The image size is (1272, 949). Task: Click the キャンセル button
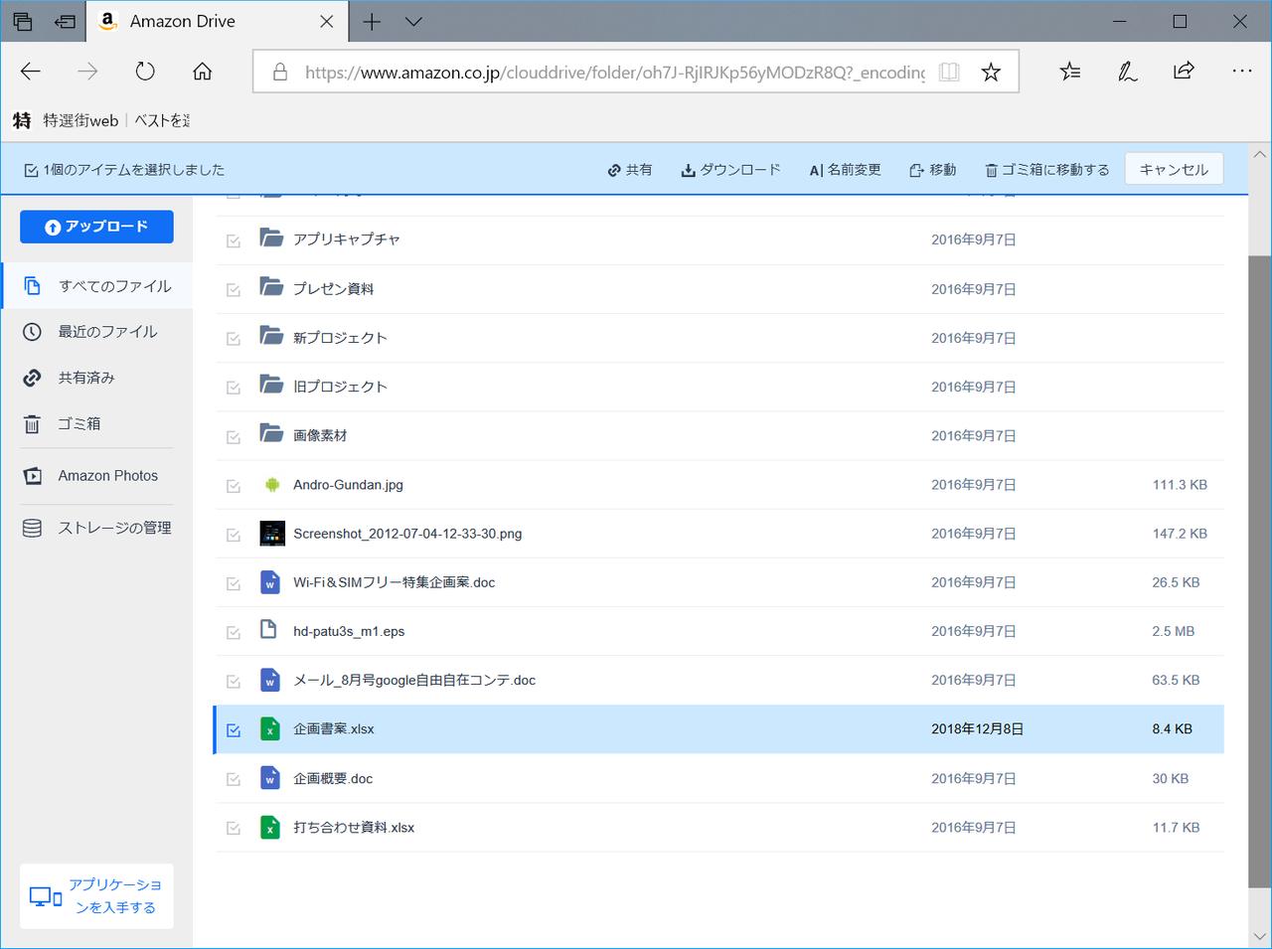(x=1174, y=170)
